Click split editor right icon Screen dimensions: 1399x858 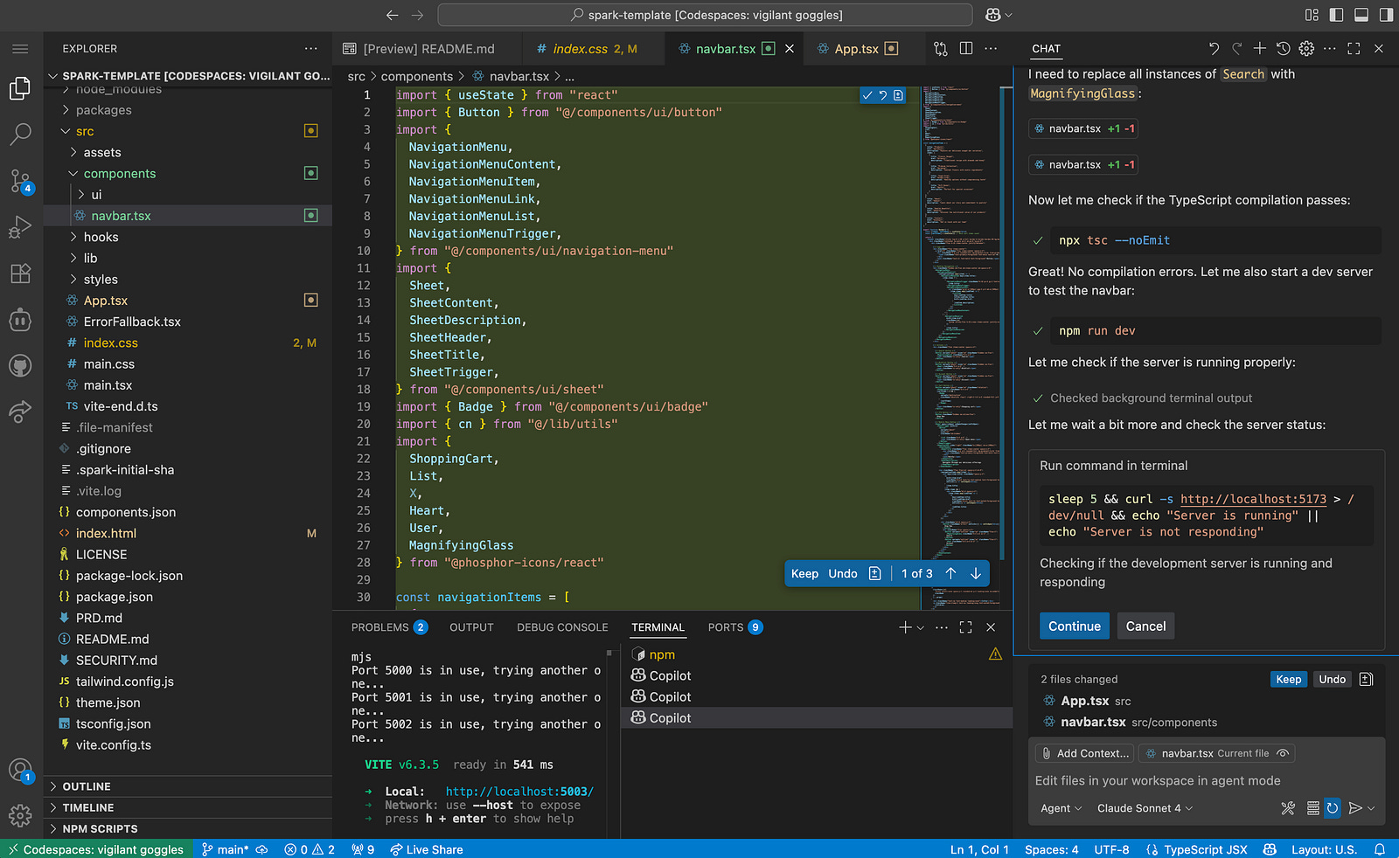[x=966, y=49]
